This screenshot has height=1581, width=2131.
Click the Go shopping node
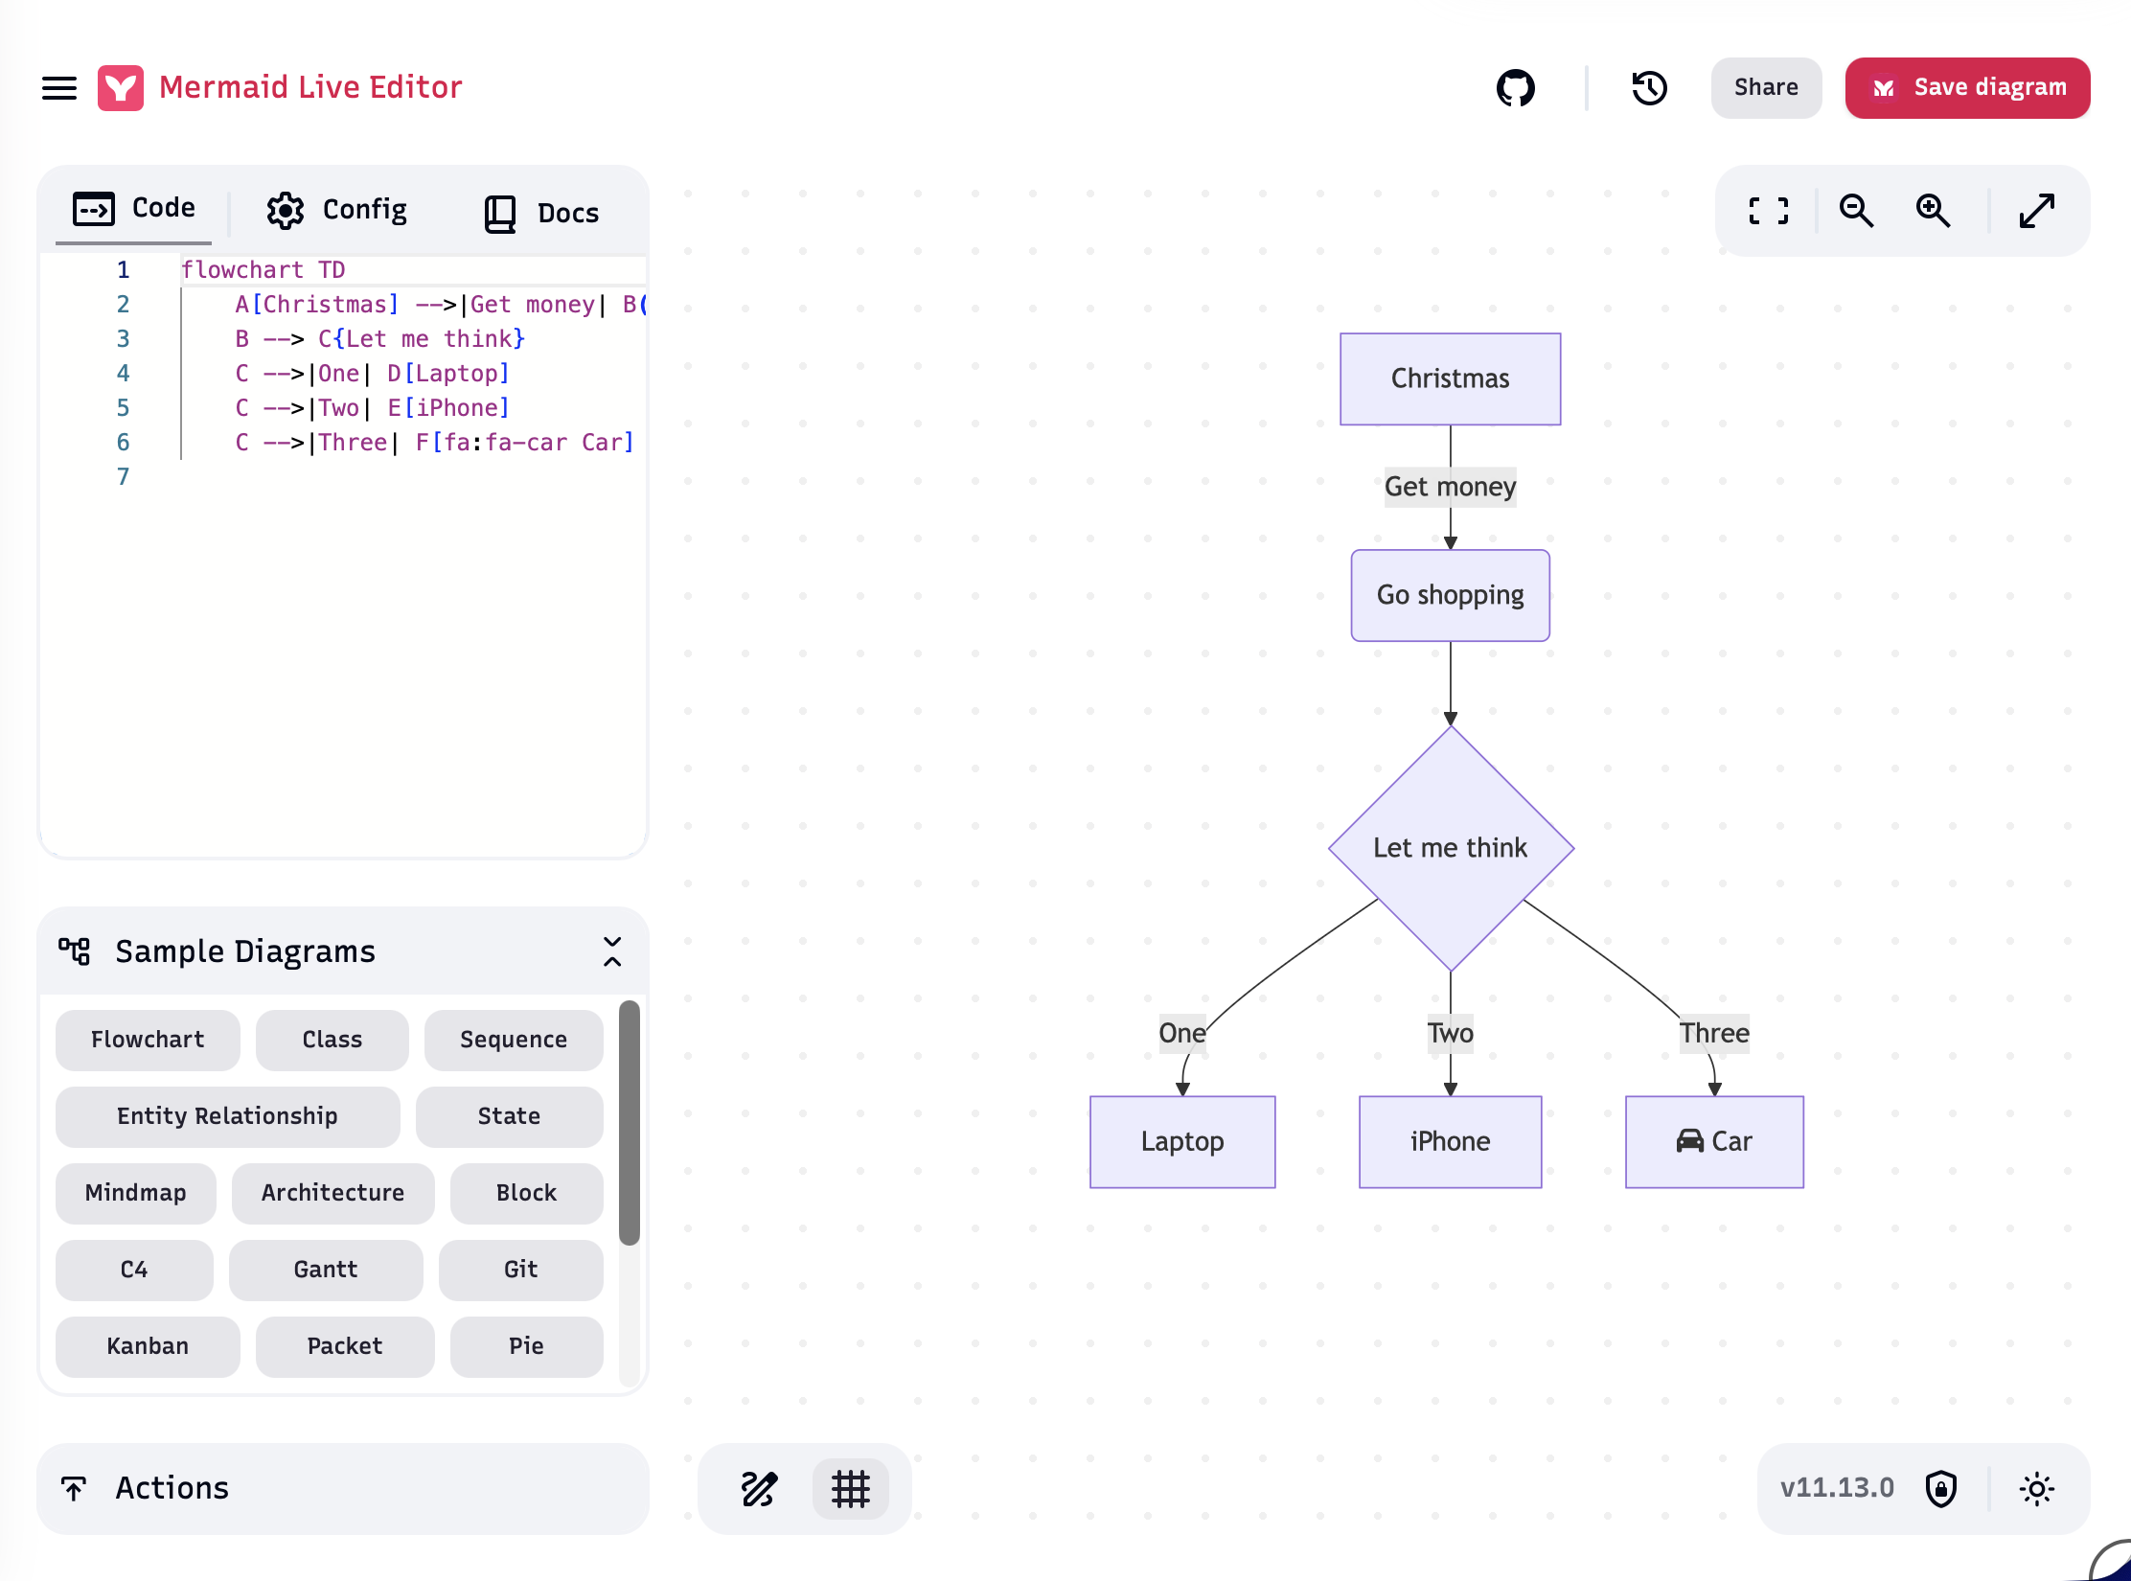(x=1450, y=595)
